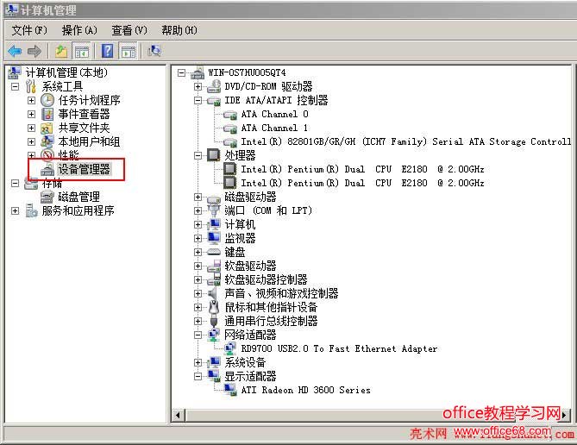Select 设备管理器 in left tree
The width and height of the screenshot is (577, 445).
(84, 169)
